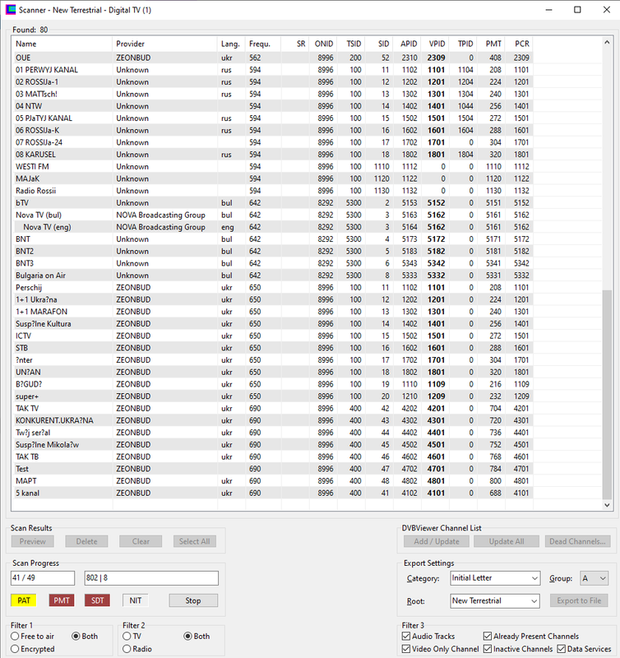This screenshot has height=658, width=620.
Task: Select the Nova TV (eng) sub-row
Action: click(273, 227)
